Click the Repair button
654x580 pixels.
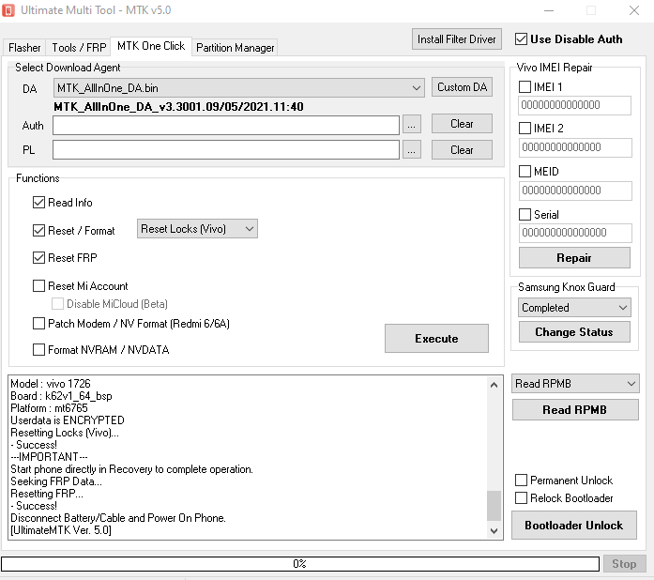point(574,258)
